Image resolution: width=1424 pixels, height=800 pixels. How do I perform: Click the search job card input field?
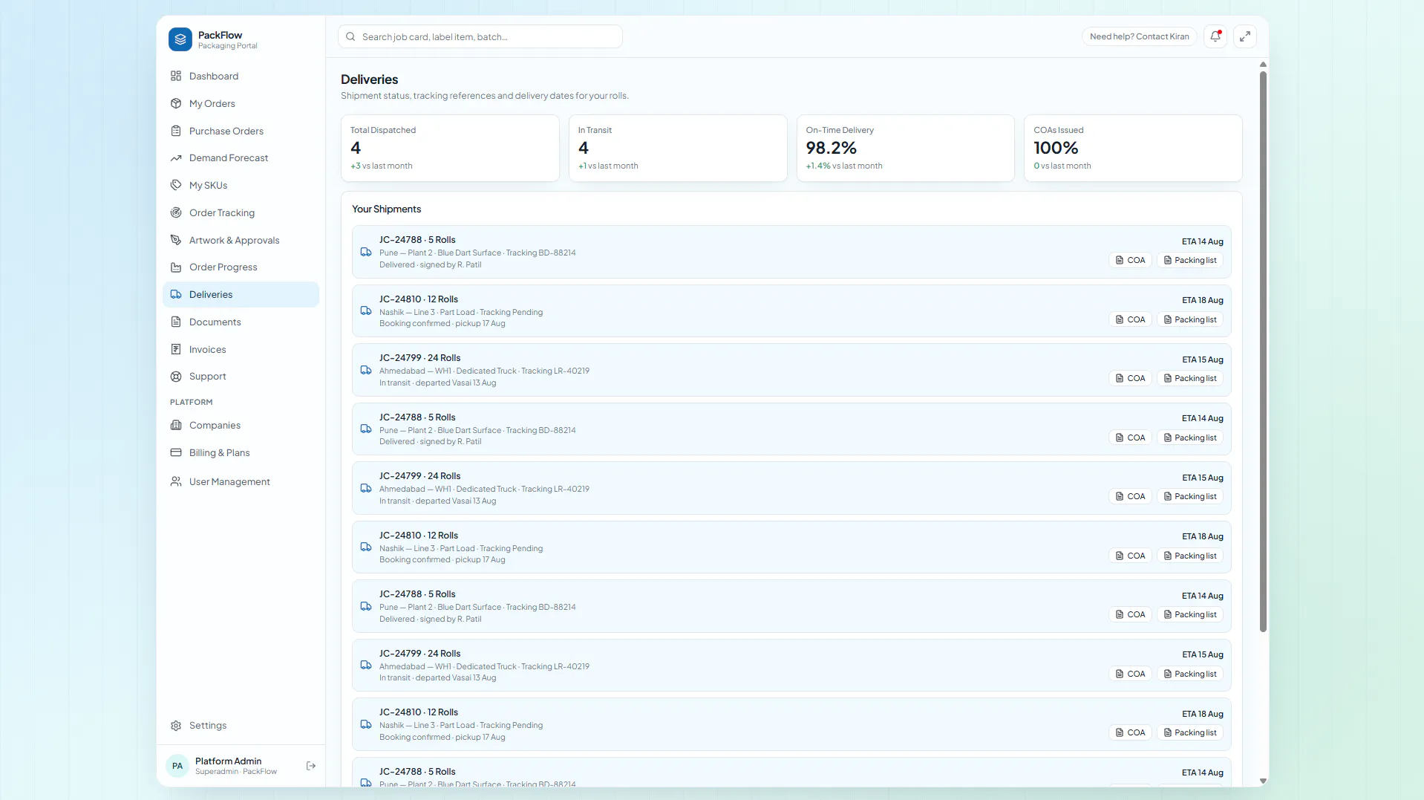(x=480, y=36)
